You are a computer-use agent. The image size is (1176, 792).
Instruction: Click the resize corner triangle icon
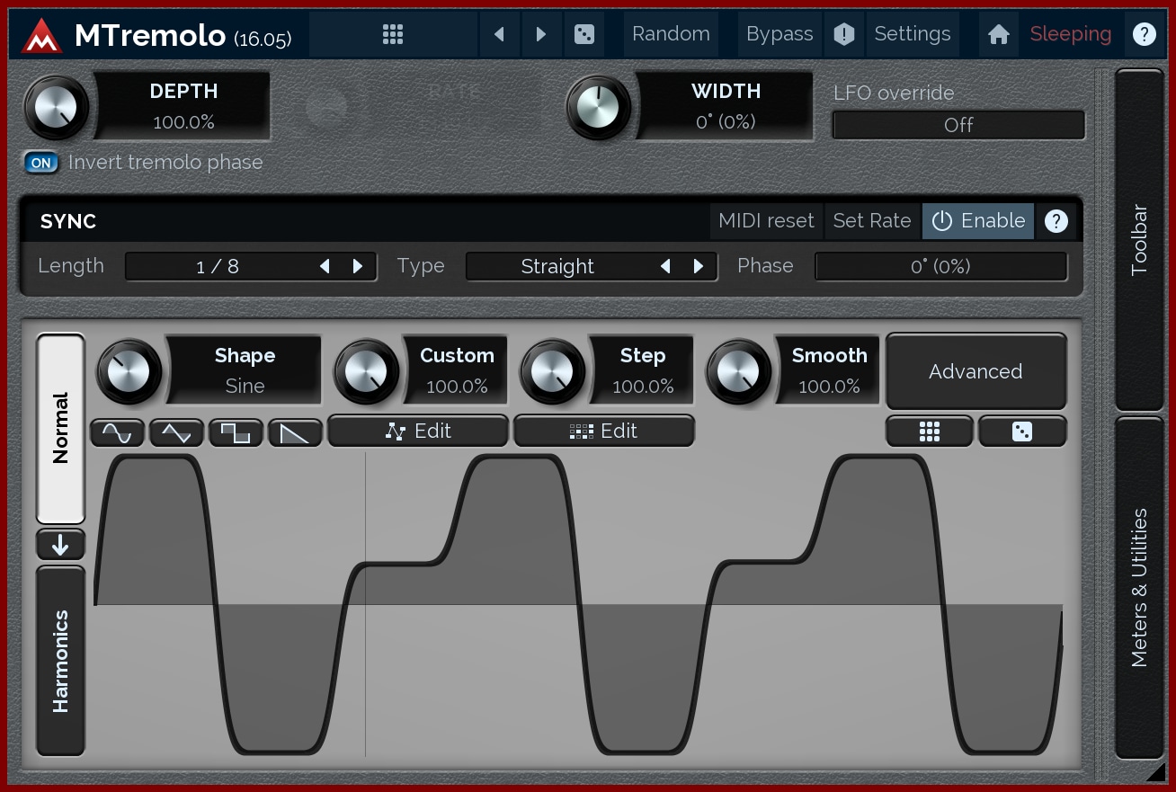pyautogui.click(x=1154, y=771)
